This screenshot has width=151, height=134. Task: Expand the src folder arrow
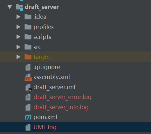coord(18,47)
